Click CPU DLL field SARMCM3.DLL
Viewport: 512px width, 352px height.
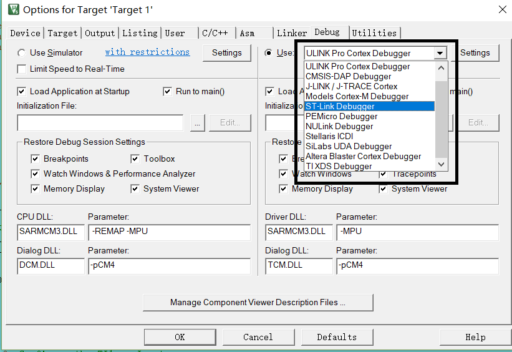pos(51,232)
